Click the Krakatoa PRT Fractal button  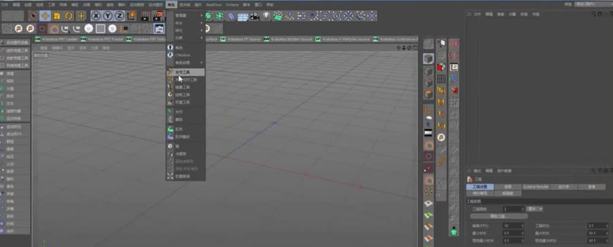pyautogui.click(x=102, y=39)
